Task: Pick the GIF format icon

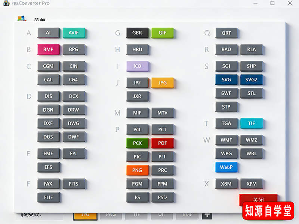Action: pos(163,33)
